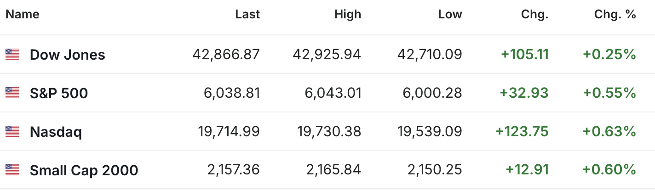Click the US flag icon beside S&P 500

point(12,93)
